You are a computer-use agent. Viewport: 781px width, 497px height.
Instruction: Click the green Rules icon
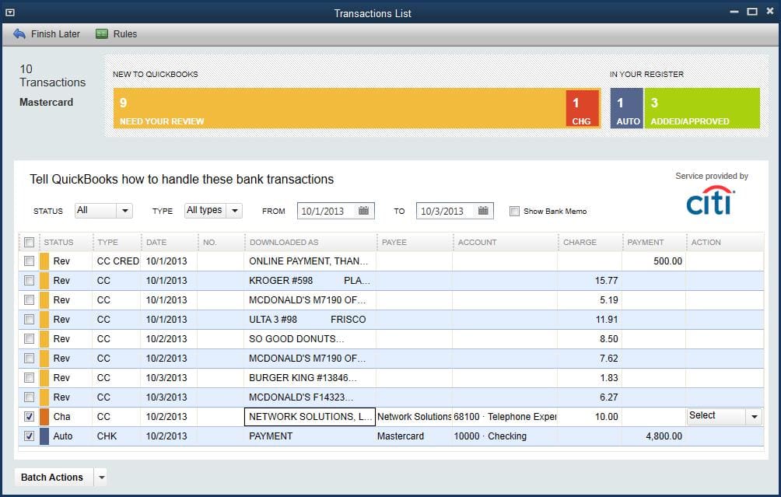coord(102,34)
